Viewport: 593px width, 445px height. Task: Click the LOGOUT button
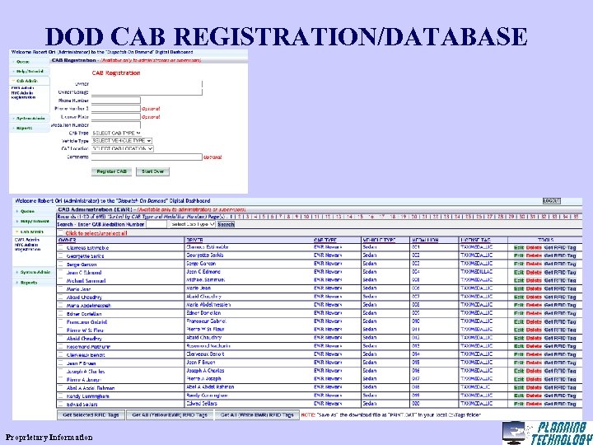pyautogui.click(x=551, y=201)
